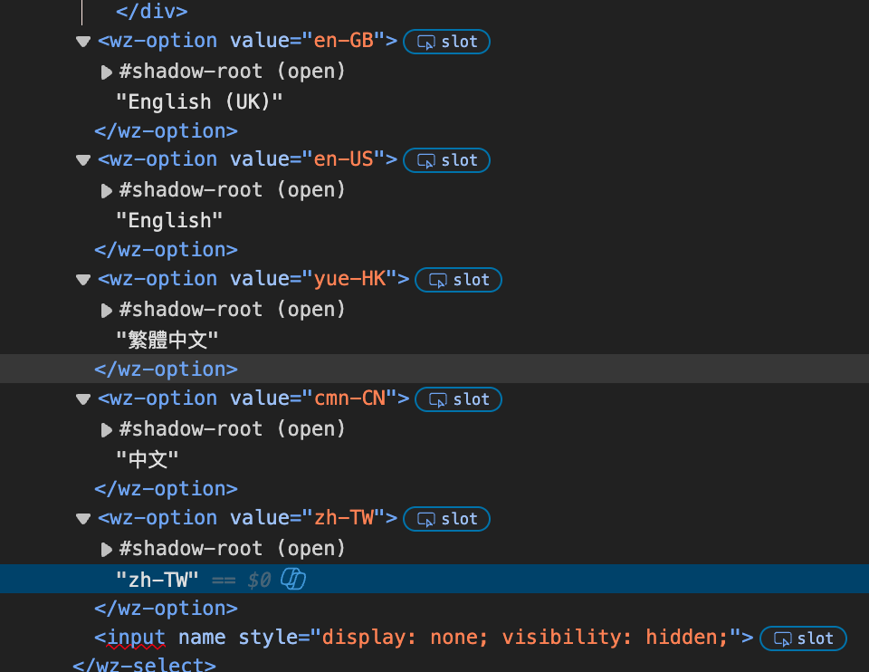The height and width of the screenshot is (672, 869).
Task: Click the copy icon next to $0
Action: [293, 579]
